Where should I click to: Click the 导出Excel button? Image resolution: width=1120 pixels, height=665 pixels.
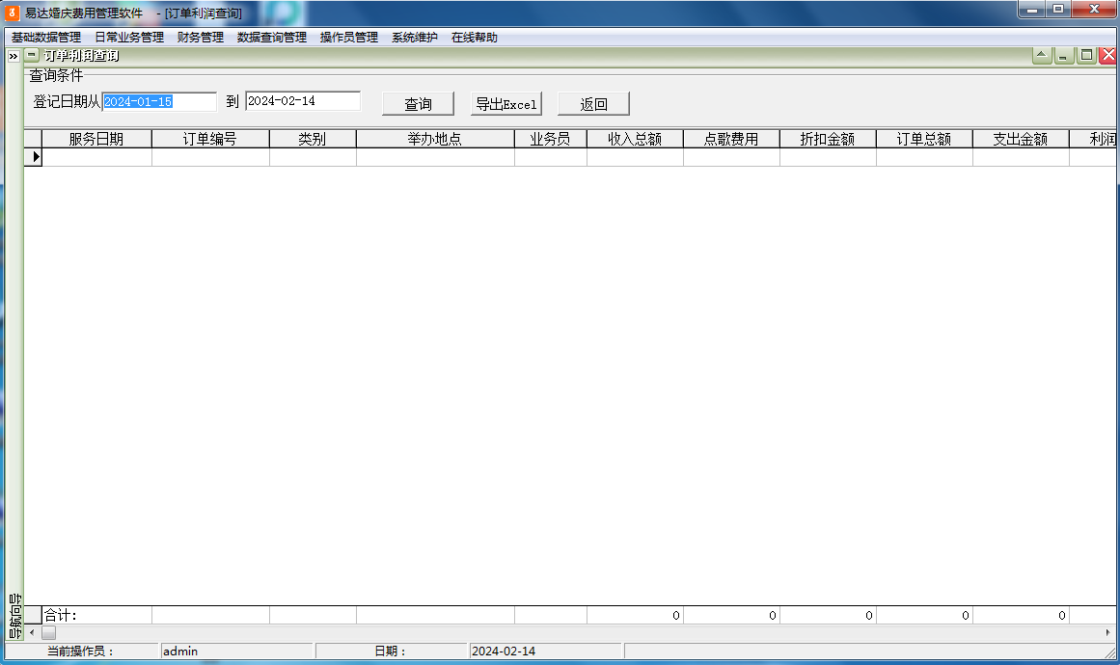click(506, 104)
